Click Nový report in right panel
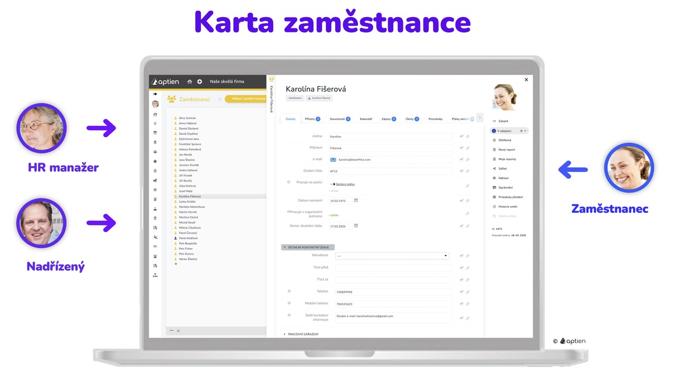This screenshot has height=387, width=683. click(503, 150)
